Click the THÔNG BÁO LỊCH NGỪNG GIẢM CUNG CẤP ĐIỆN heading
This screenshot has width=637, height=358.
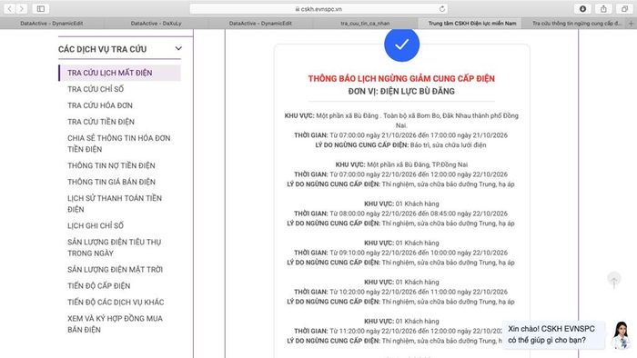pos(401,78)
